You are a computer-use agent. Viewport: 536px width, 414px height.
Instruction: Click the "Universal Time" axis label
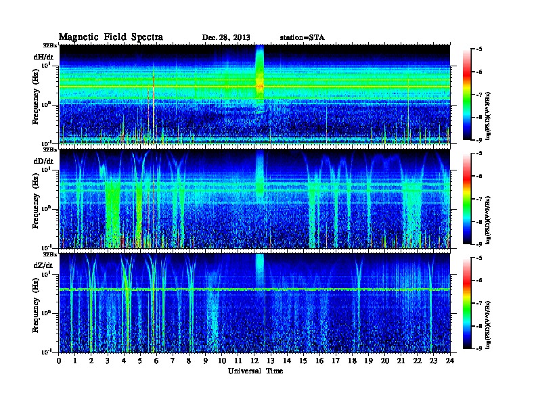255,371
